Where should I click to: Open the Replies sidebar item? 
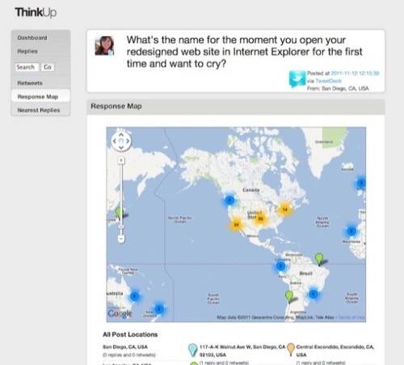(x=27, y=51)
